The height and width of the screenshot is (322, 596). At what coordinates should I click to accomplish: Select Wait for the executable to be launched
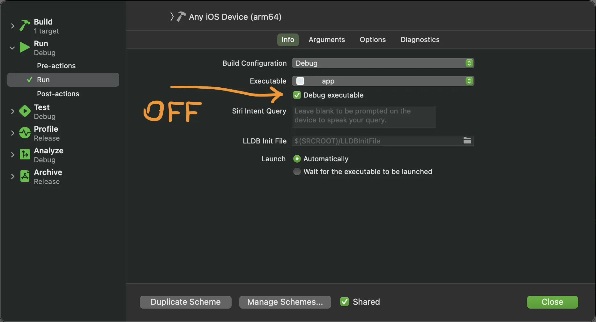pyautogui.click(x=297, y=172)
